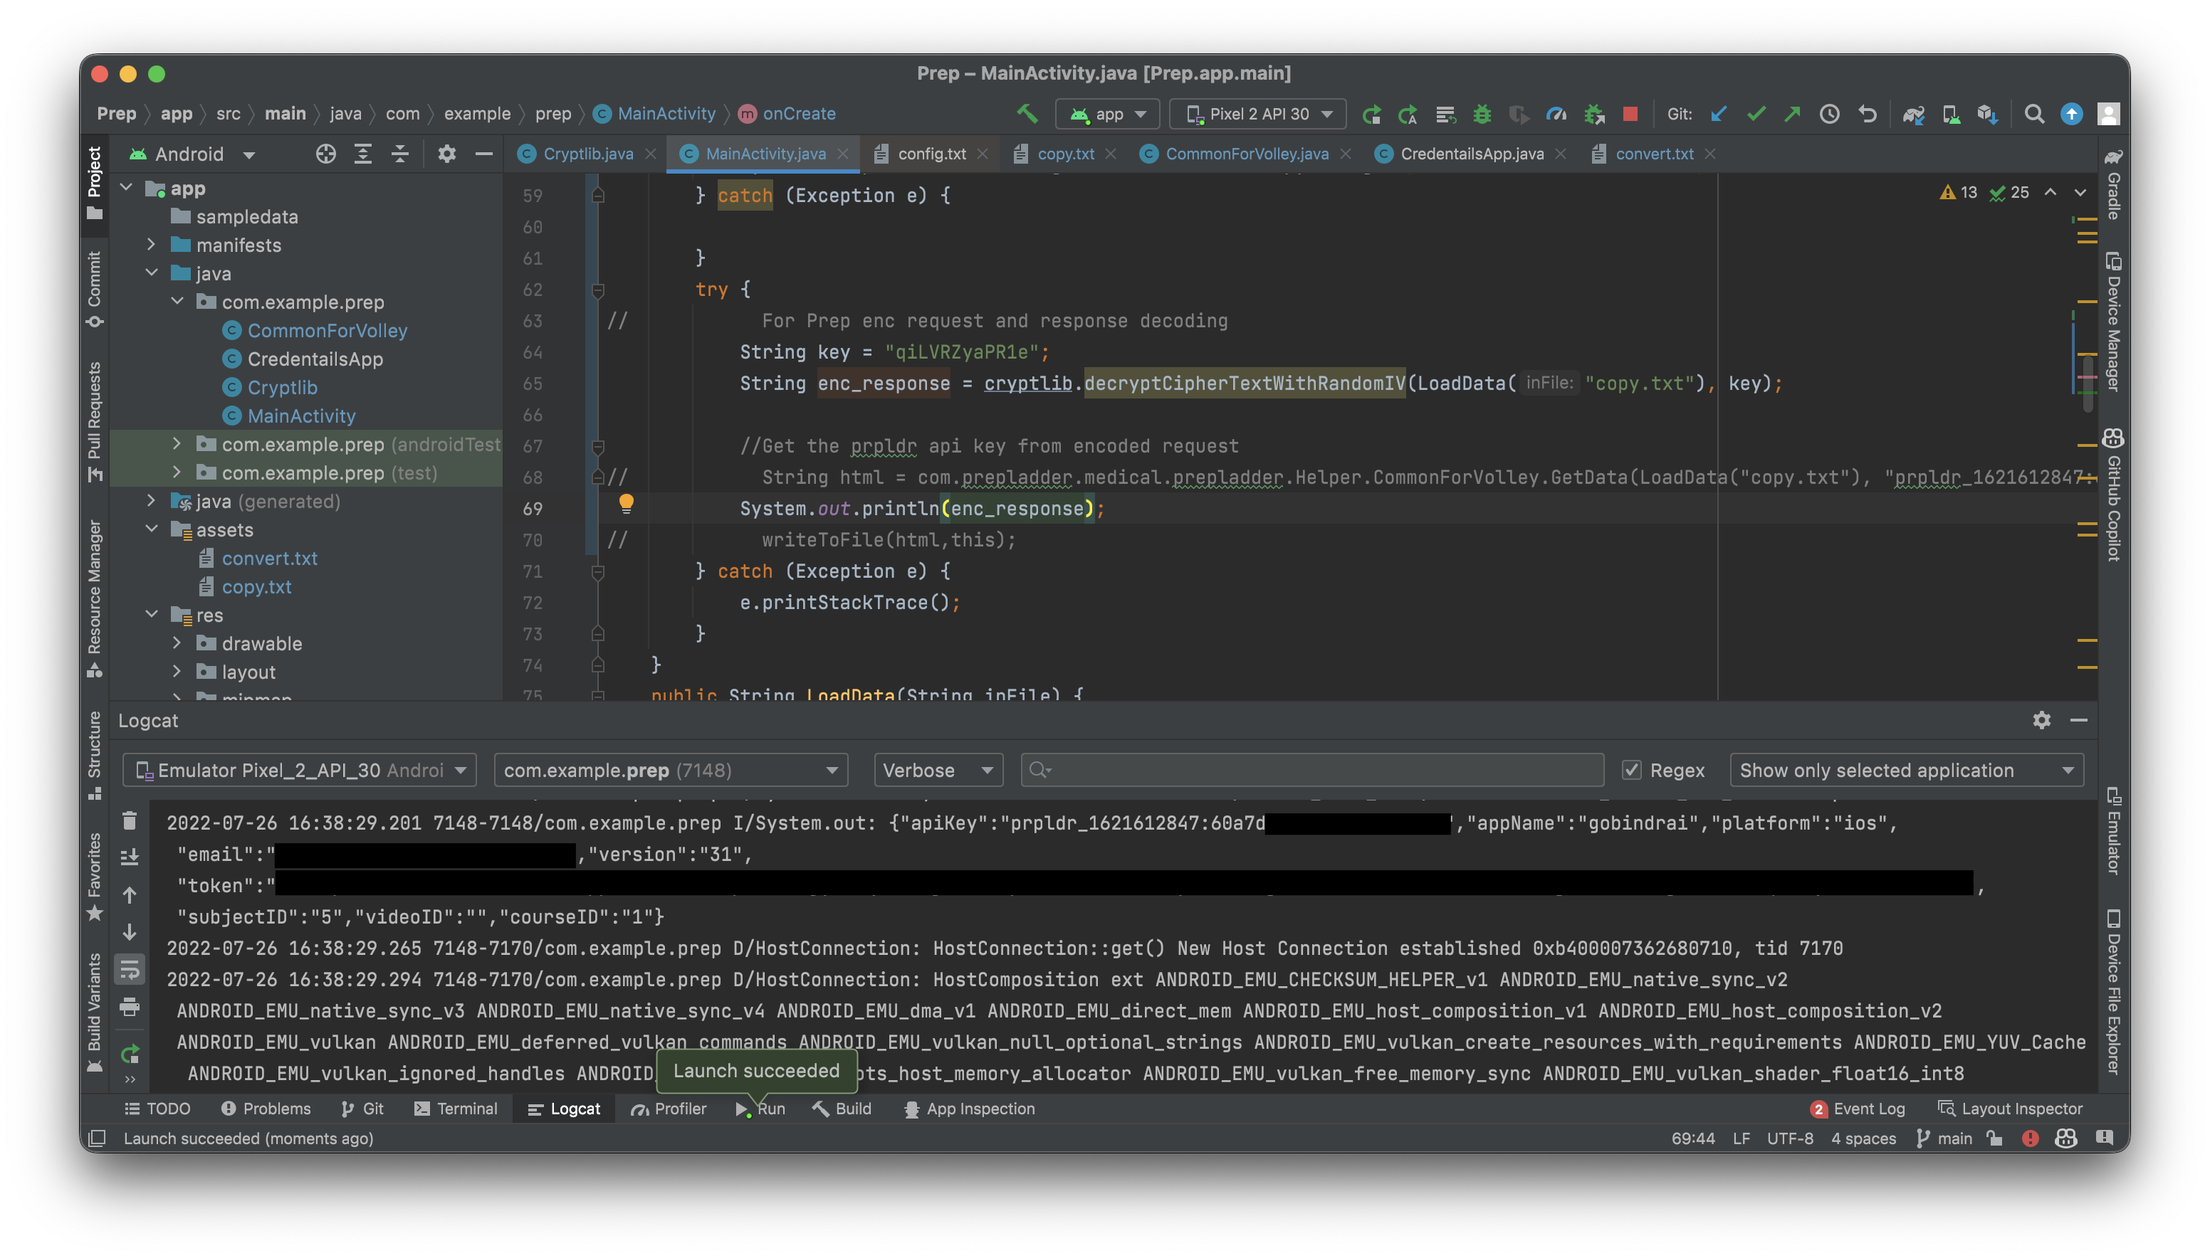Click the red Stop button

[1630, 114]
